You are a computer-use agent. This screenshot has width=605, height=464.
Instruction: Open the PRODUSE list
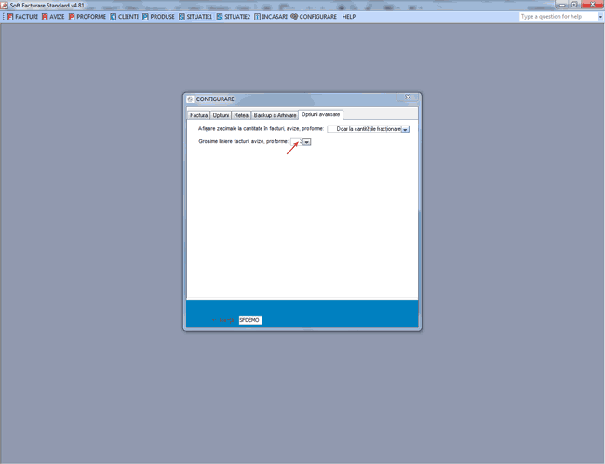pos(159,17)
